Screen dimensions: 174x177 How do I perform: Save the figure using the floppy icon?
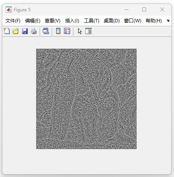25,31
